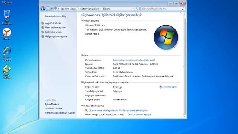Viewport: 238px width, 134px height.
Task: Expand arrow after Denetim Masası breadcrumb
Action: (78, 9)
